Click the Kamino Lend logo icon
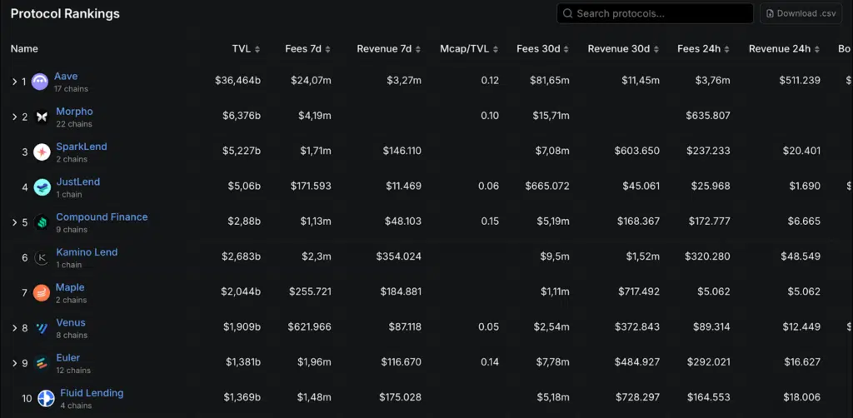Viewport: 853px width, 418px height. 42,258
